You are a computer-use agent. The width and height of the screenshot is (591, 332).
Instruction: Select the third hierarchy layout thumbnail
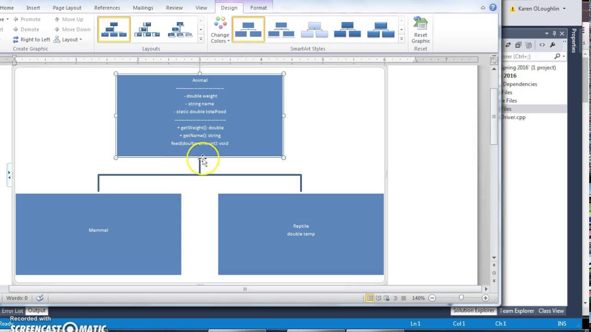click(x=181, y=30)
